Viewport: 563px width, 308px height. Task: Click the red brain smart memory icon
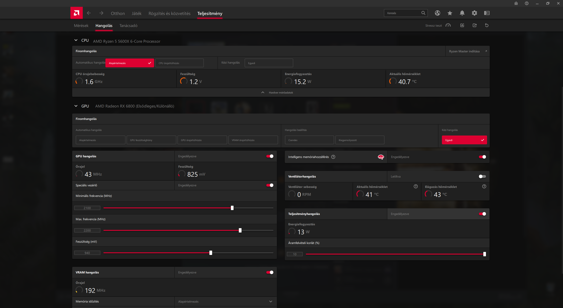coord(381,157)
